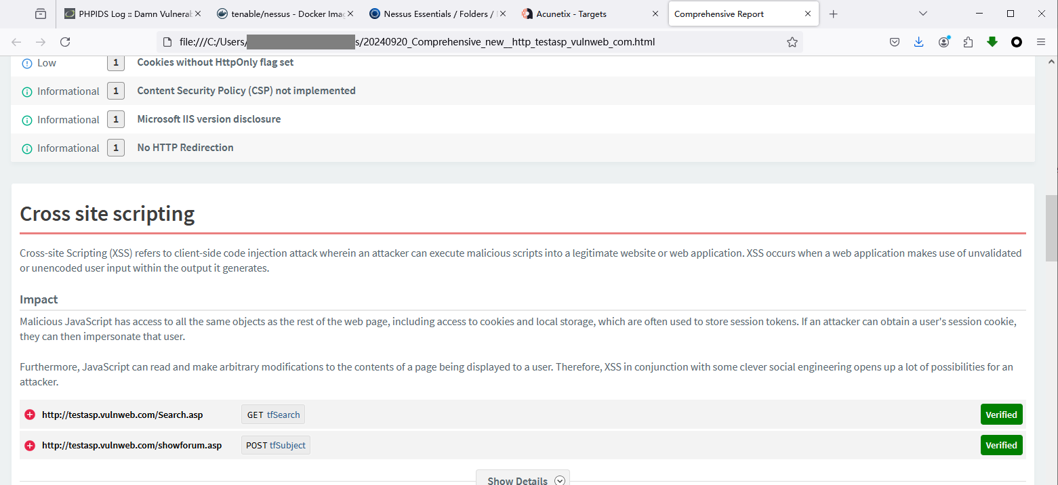
Task: Open the extensions puzzle icon
Action: pos(968,42)
